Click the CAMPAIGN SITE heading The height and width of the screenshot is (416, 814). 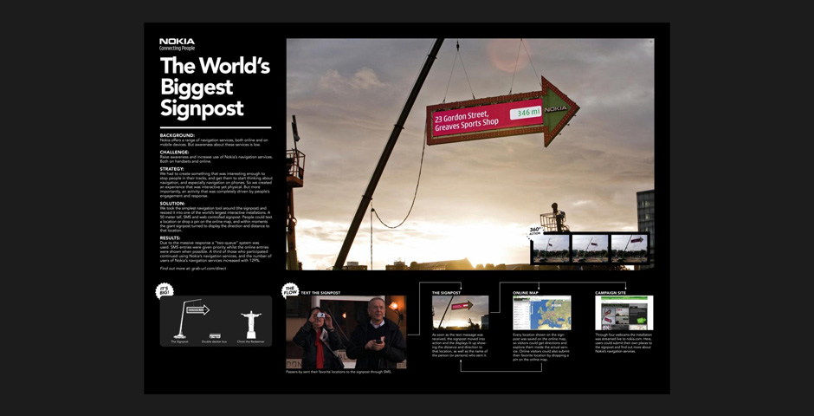[x=610, y=293]
